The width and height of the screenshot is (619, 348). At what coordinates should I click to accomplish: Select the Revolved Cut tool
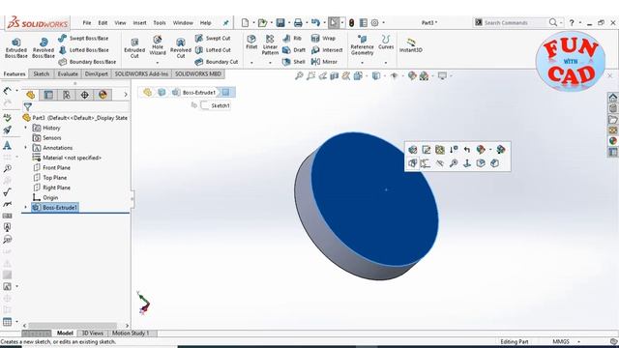click(x=181, y=48)
